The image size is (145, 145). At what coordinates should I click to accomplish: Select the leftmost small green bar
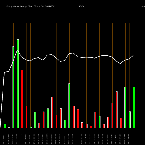coord(5,126)
